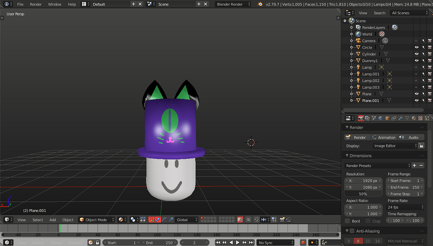Image resolution: width=433 pixels, height=246 pixels.
Task: Open the Modifiers wrench icon
Action: 400,118
